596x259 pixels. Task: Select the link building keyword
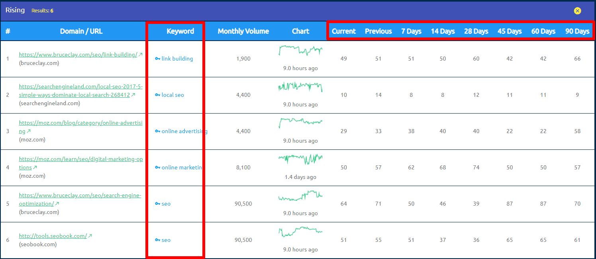coord(177,59)
